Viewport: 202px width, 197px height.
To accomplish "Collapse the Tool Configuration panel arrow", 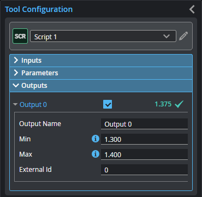I will 192,9.
